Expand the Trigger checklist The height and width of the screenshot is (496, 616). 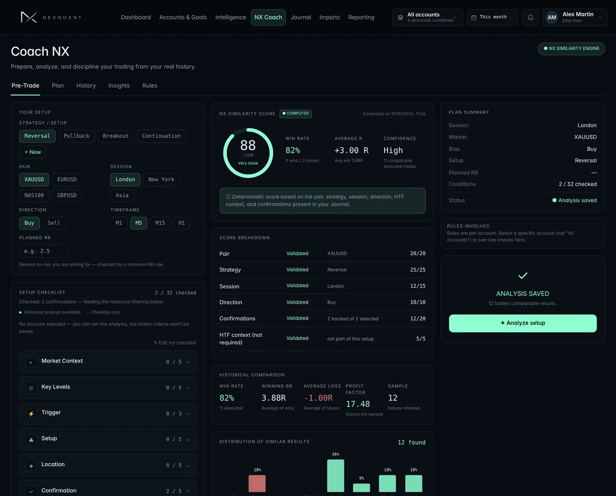[x=108, y=413]
